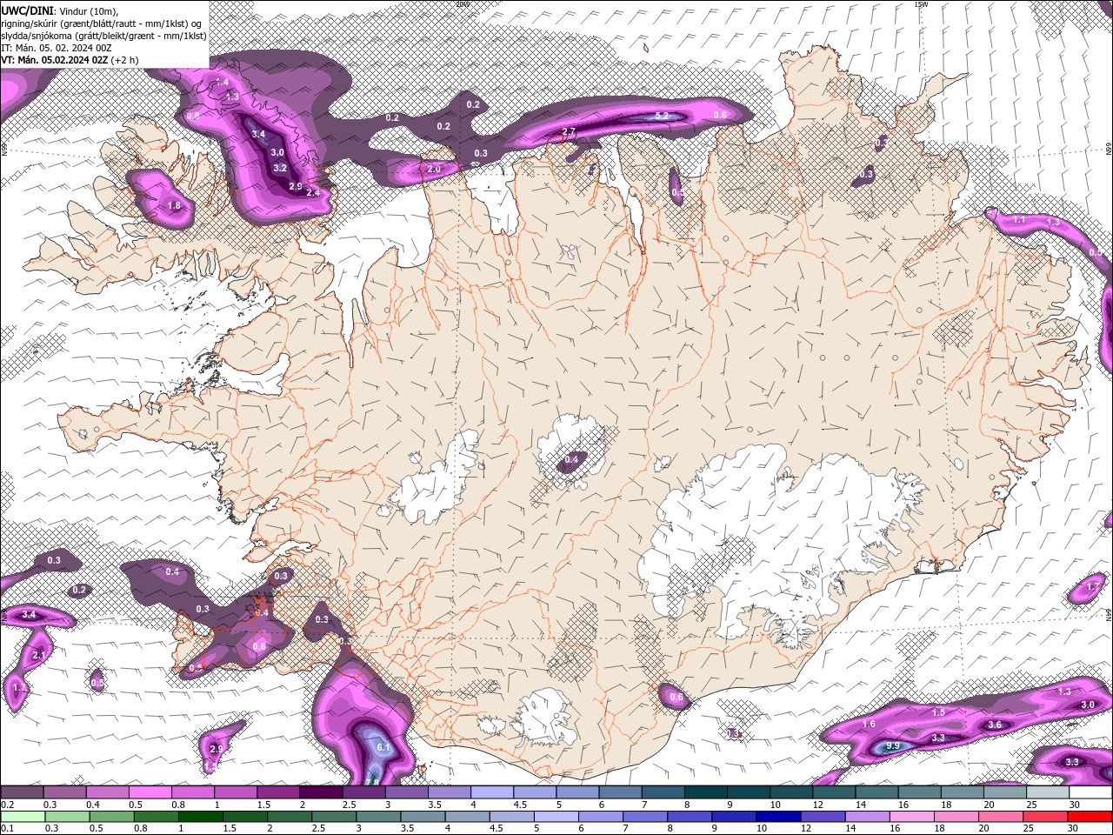Viewport: 1113px width, 835px height.
Task: Click the 20W longitude label
Action: tap(462, 4)
